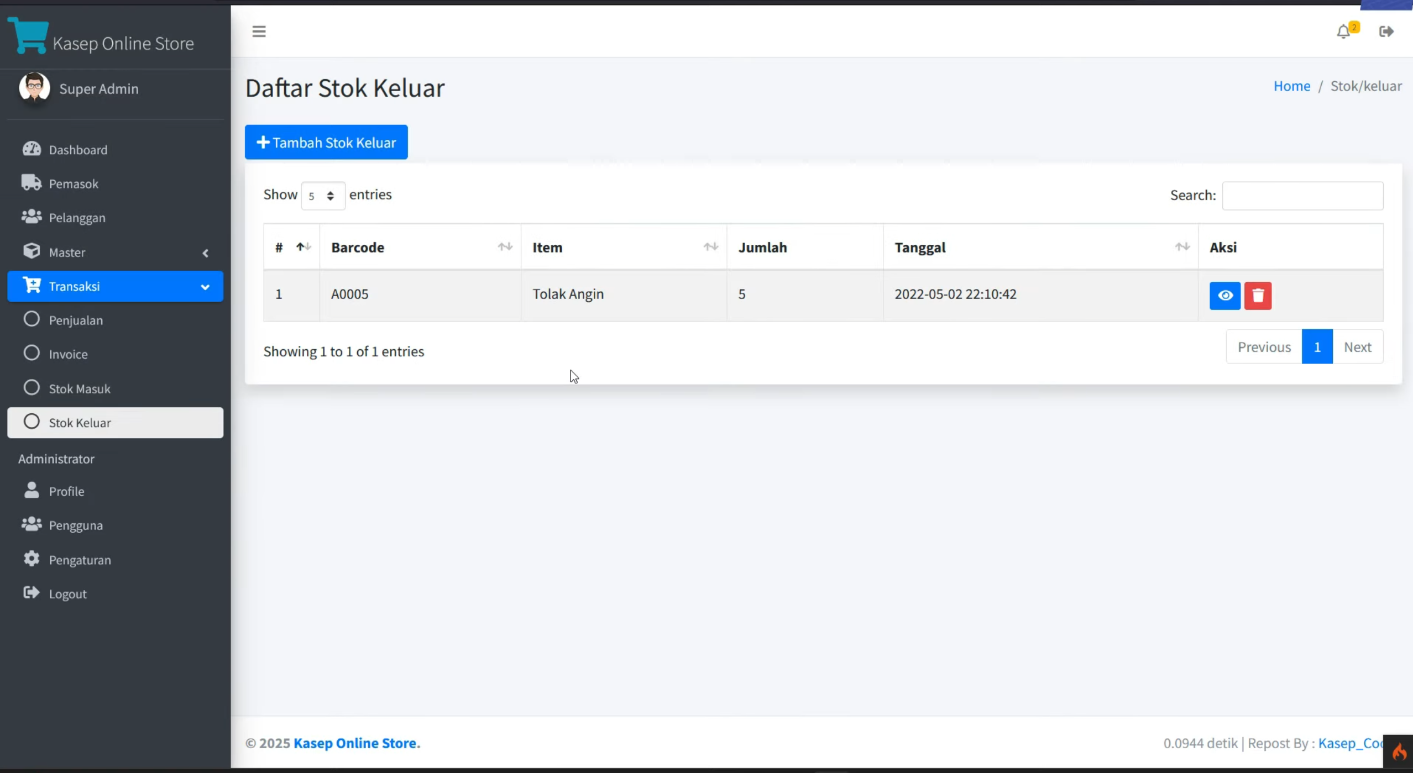Screen dimensions: 1413x773
Task: Open the Pelanggan page
Action: (115, 218)
